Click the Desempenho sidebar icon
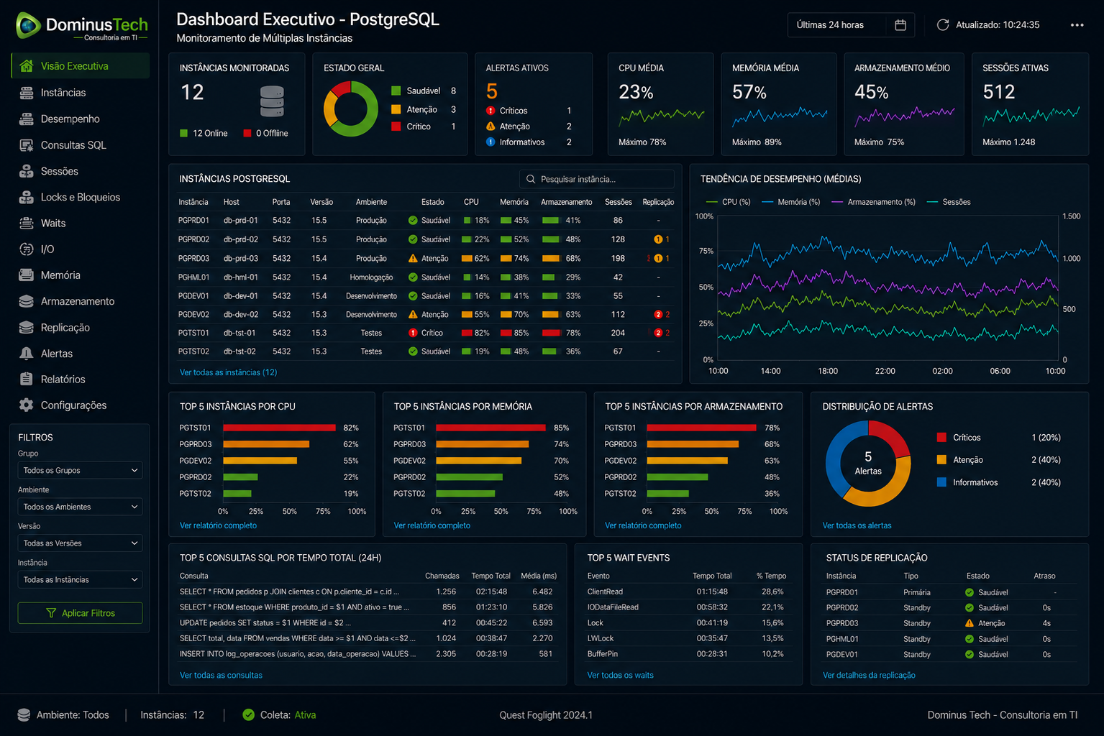The width and height of the screenshot is (1104, 736). pos(27,119)
